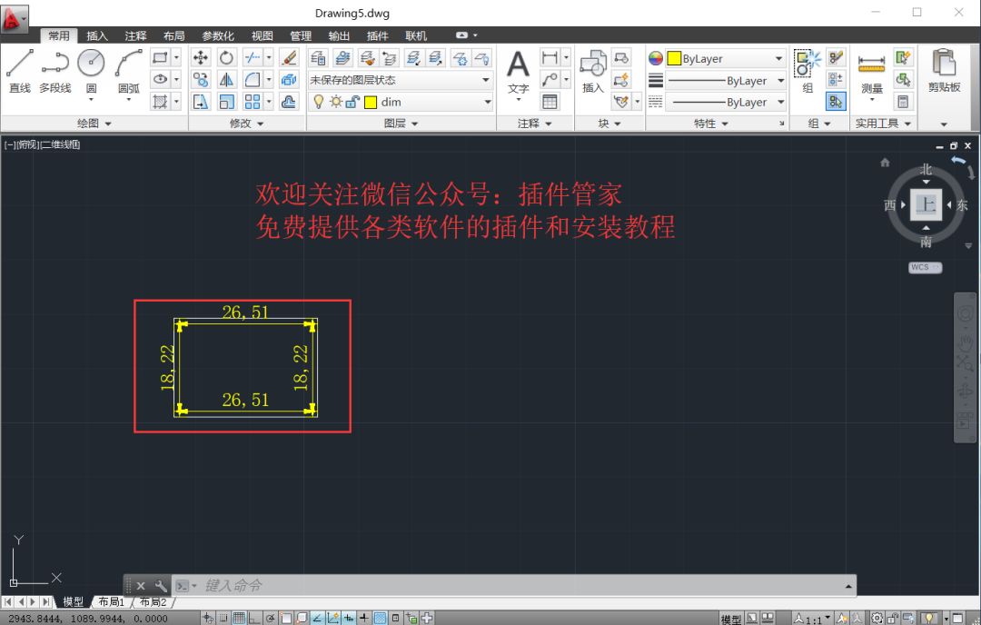Toggle the isolate objects lightbulb in the status bar
981x625 pixels.
pyautogui.click(x=928, y=618)
